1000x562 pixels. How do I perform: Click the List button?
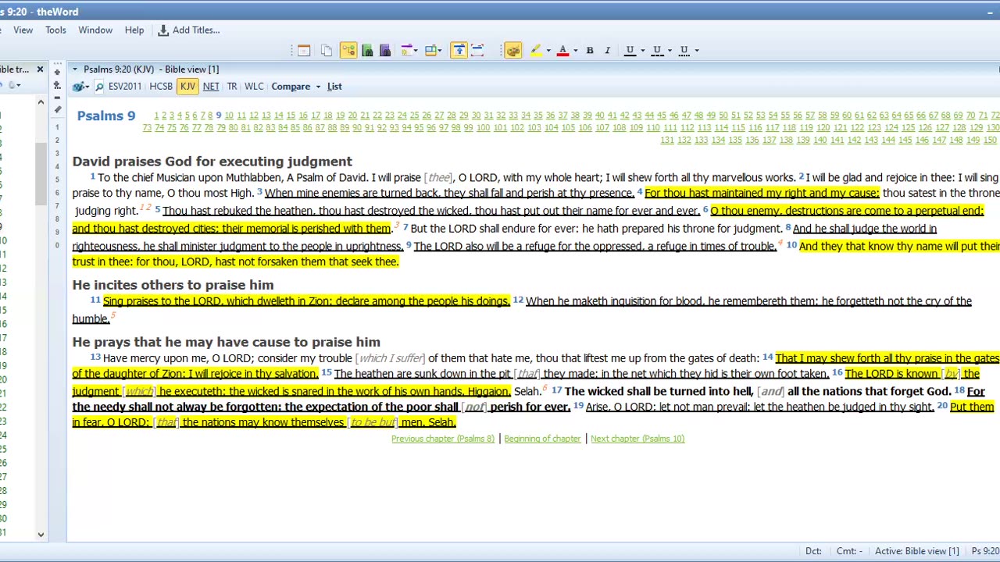tap(334, 87)
